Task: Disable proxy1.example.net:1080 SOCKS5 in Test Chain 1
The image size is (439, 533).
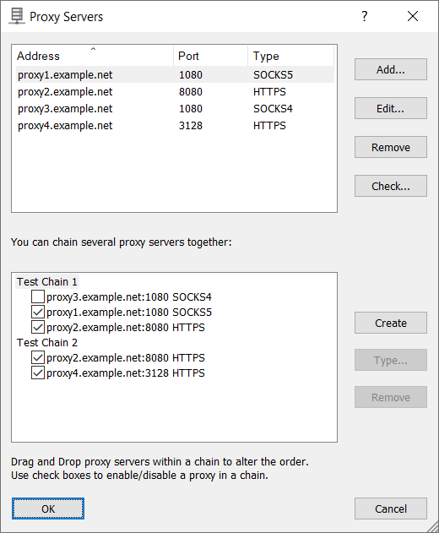Action: (38, 312)
